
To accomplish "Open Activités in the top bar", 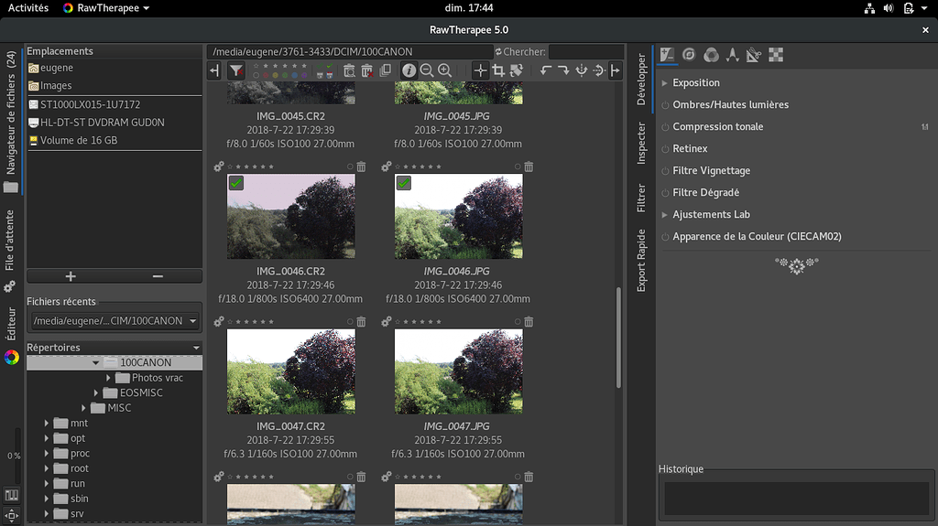I will (28, 8).
